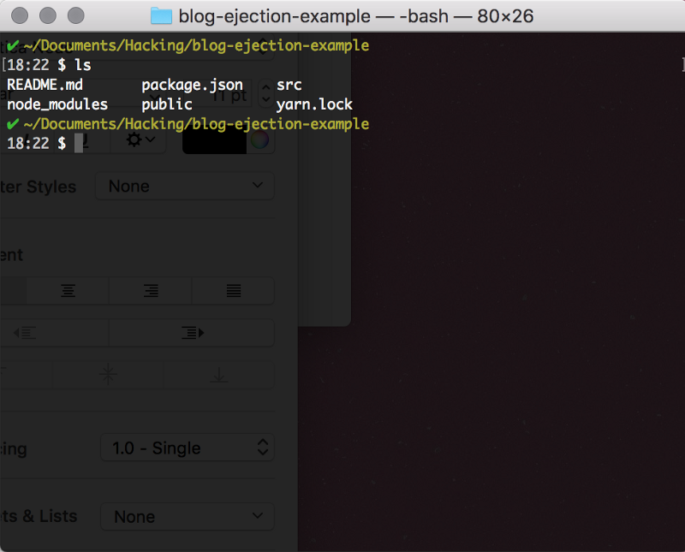Open the Character Styles None dropdown
This screenshot has width=685, height=552.
click(x=184, y=186)
